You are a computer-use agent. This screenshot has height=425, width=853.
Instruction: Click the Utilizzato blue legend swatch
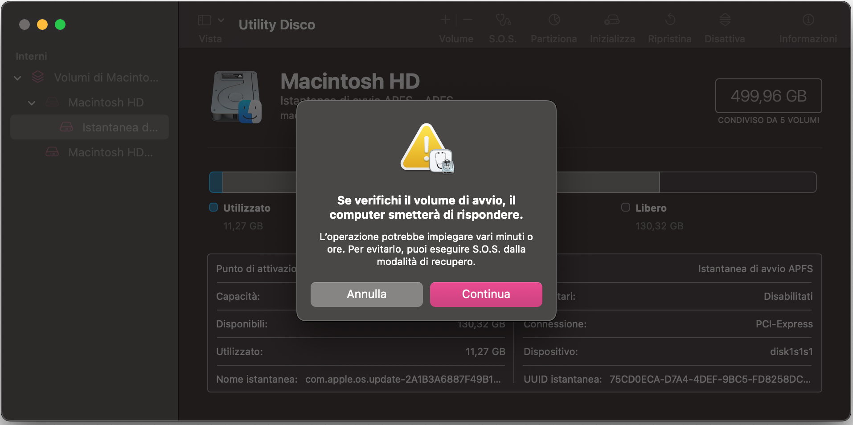(x=213, y=207)
